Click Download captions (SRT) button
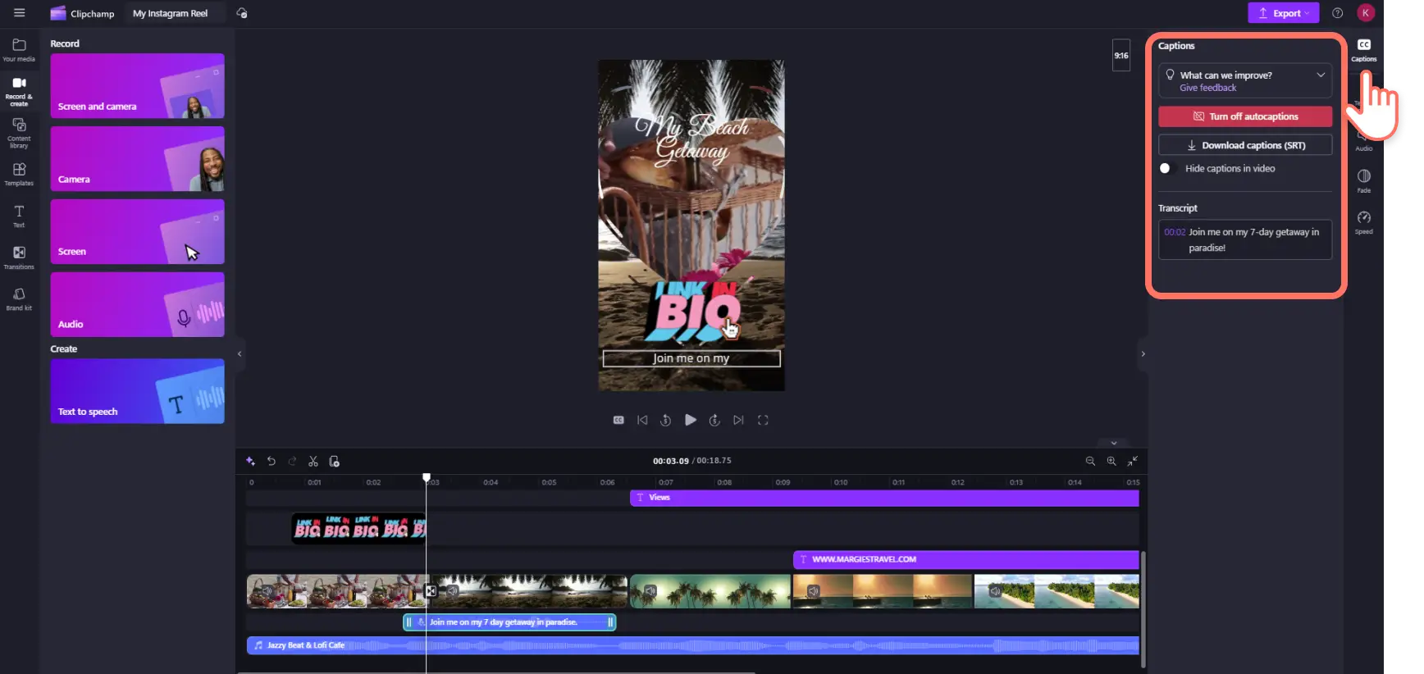The width and height of the screenshot is (1424, 674). [x=1244, y=145]
